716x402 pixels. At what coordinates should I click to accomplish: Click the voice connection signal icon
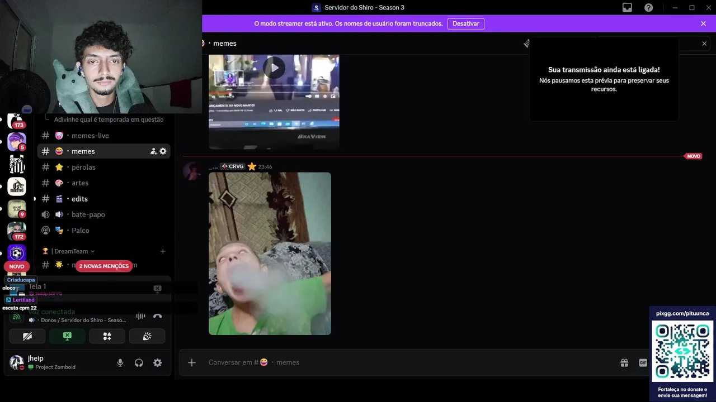coord(17,317)
